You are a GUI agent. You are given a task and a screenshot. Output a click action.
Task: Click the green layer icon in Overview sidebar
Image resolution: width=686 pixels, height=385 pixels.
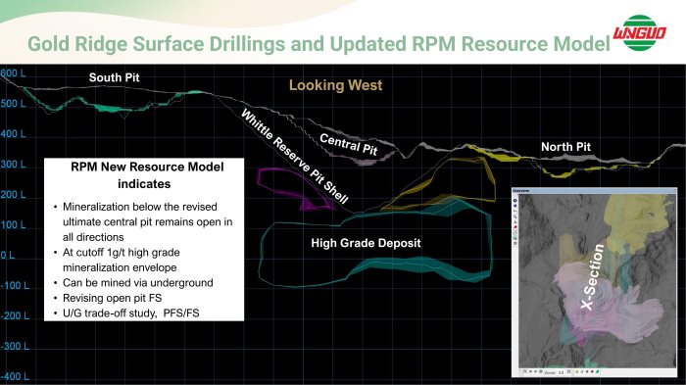[x=515, y=238]
